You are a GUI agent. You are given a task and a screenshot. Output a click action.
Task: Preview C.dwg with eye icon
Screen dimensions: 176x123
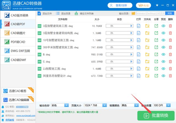click(x=163, y=61)
